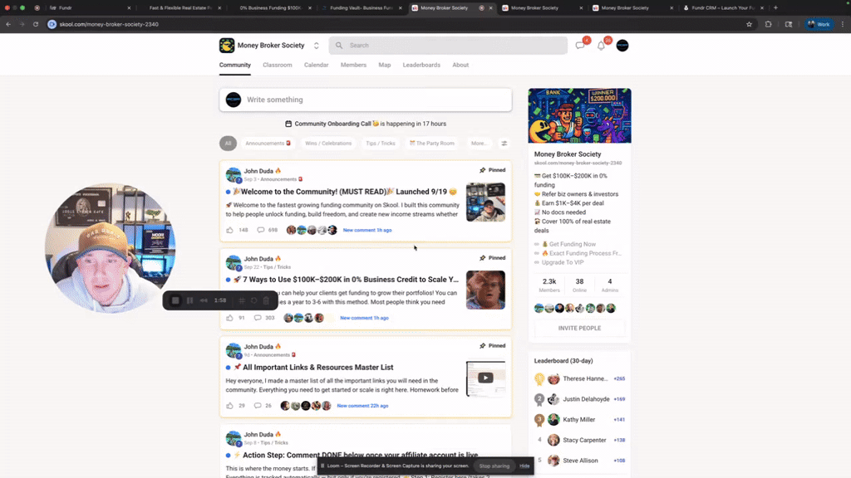
Task: Click the community Search field
Action: [x=448, y=46]
